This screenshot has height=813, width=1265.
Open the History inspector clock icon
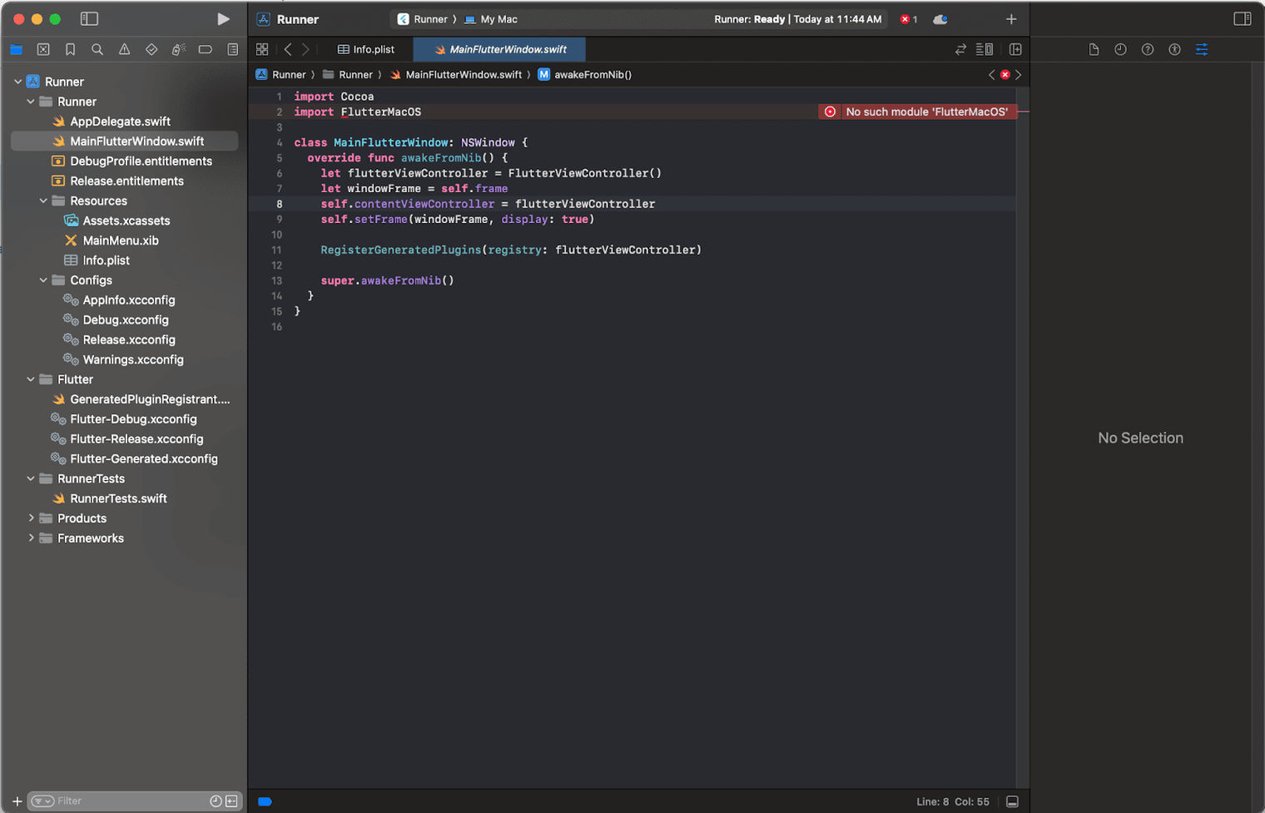click(x=1120, y=49)
